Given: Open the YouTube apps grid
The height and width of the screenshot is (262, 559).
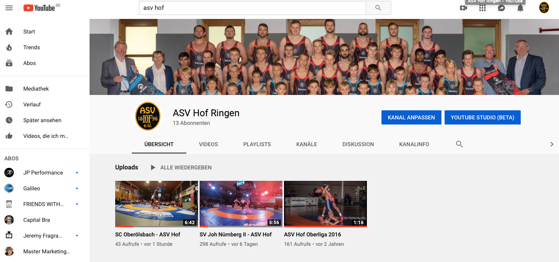Looking at the screenshot, I should (482, 8).
